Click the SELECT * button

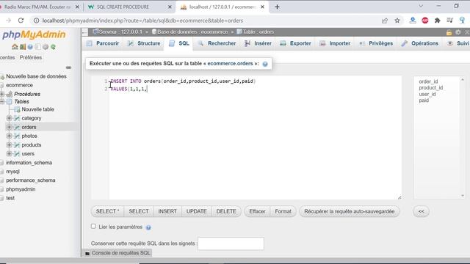[107, 212]
